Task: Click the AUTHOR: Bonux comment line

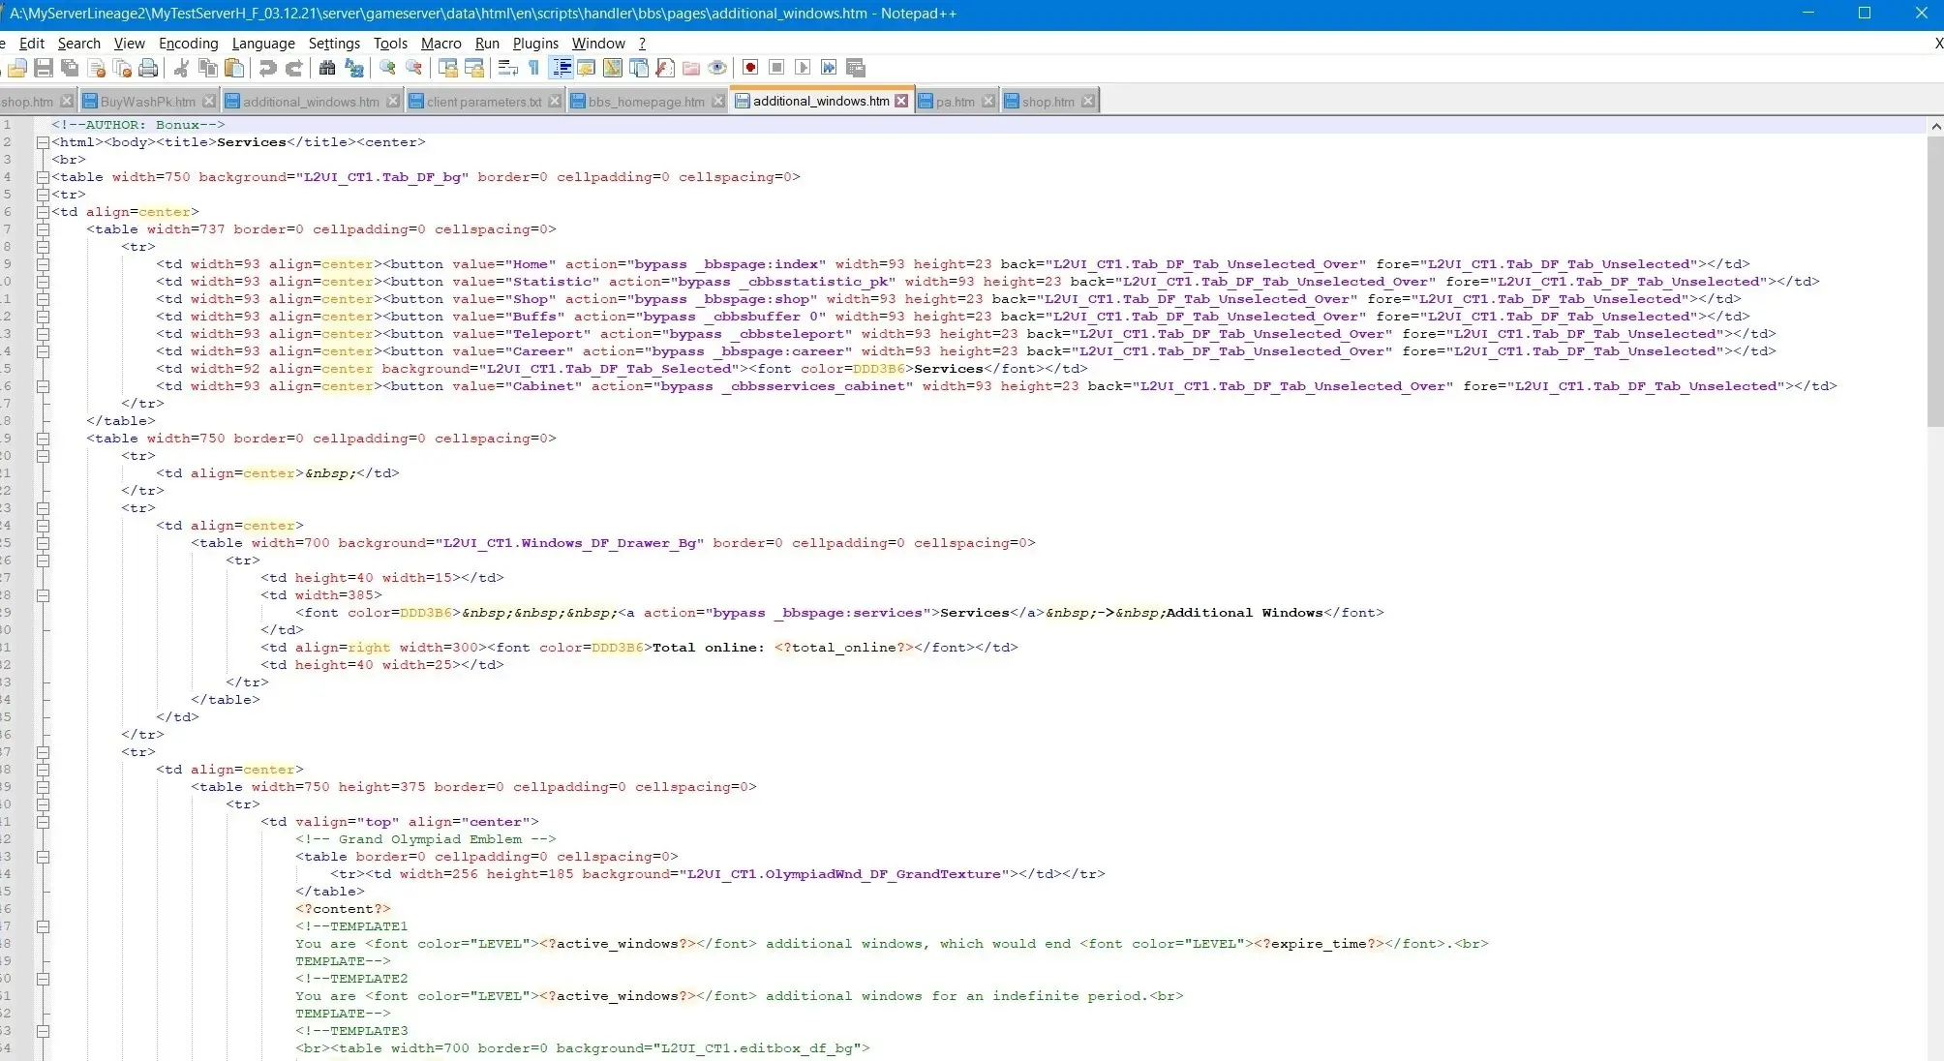Action: [137, 125]
